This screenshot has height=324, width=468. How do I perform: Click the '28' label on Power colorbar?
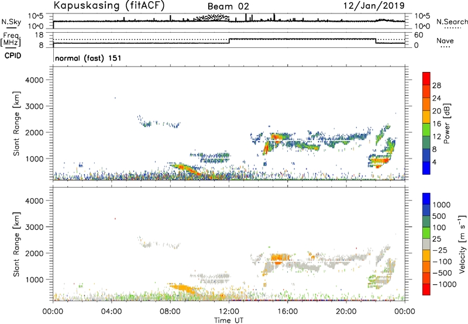(436, 85)
